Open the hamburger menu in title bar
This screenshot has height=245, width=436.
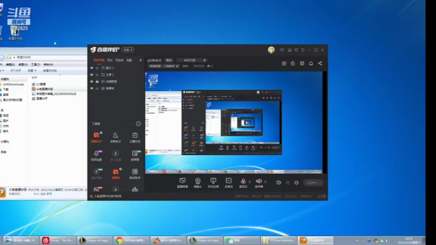303,50
